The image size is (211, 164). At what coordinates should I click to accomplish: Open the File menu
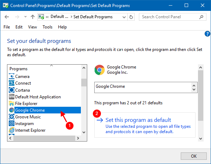(7, 27)
